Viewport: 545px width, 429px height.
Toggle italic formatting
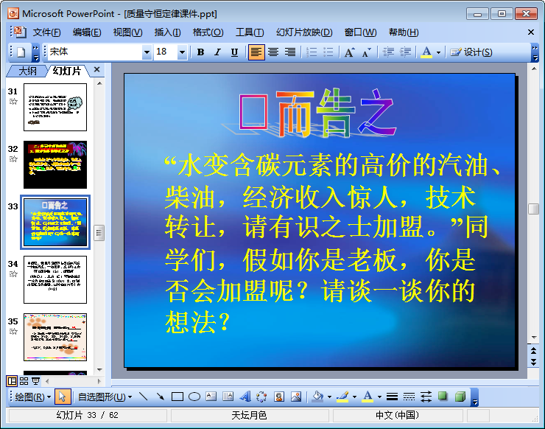(217, 52)
